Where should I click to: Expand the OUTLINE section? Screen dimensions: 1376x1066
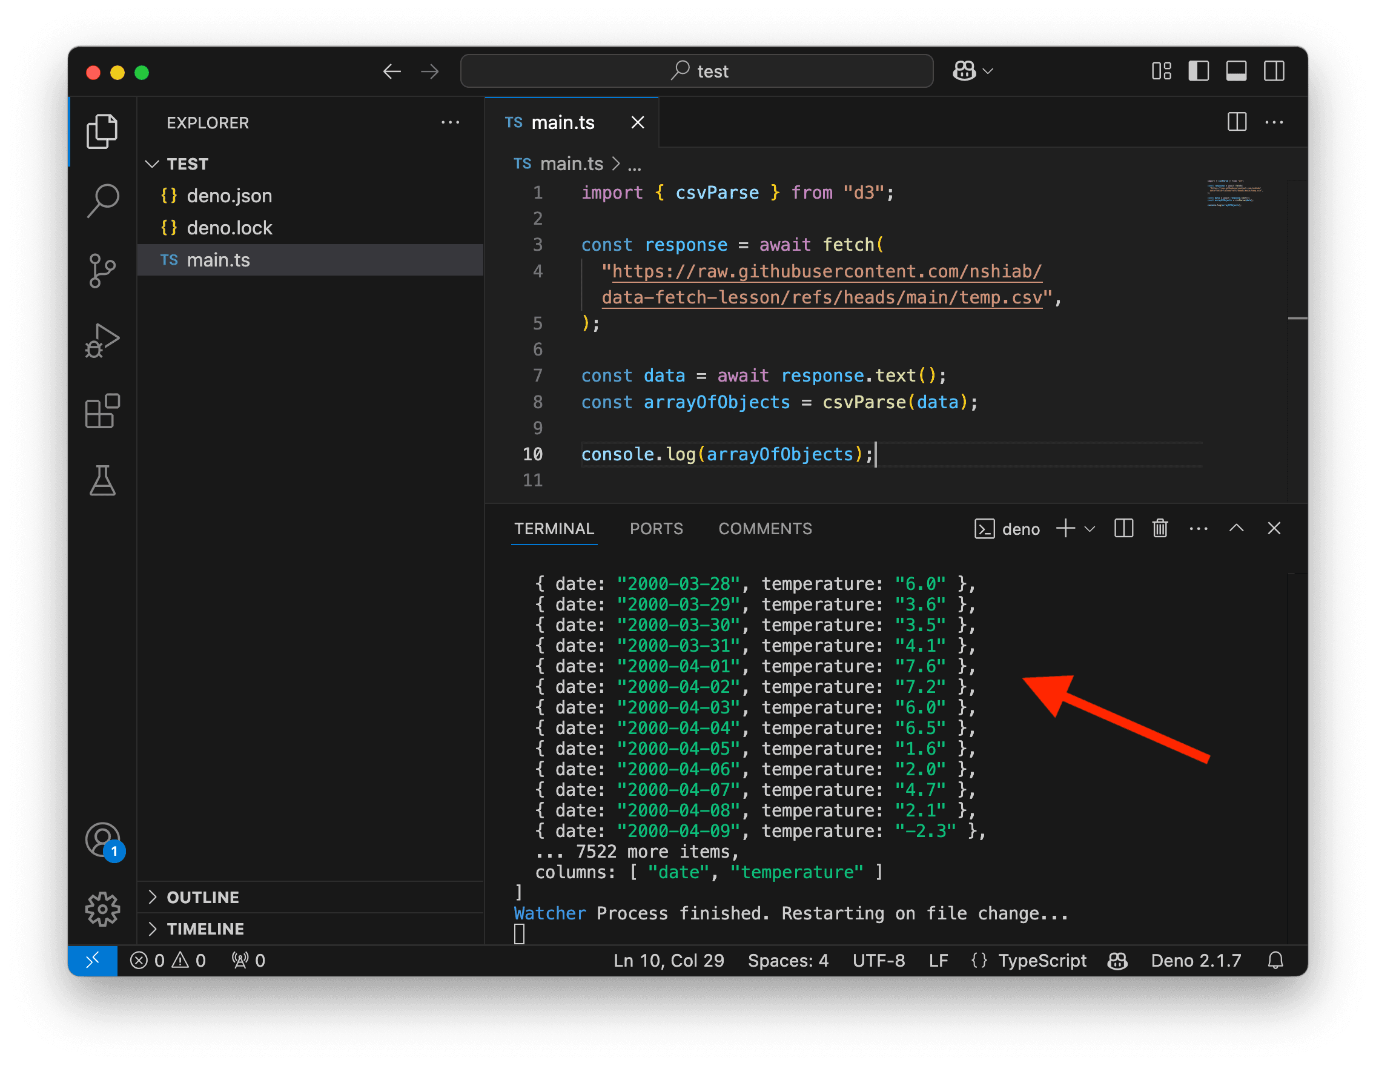click(x=311, y=897)
